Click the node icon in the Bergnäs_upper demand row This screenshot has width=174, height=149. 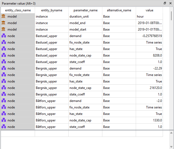click(4, 68)
